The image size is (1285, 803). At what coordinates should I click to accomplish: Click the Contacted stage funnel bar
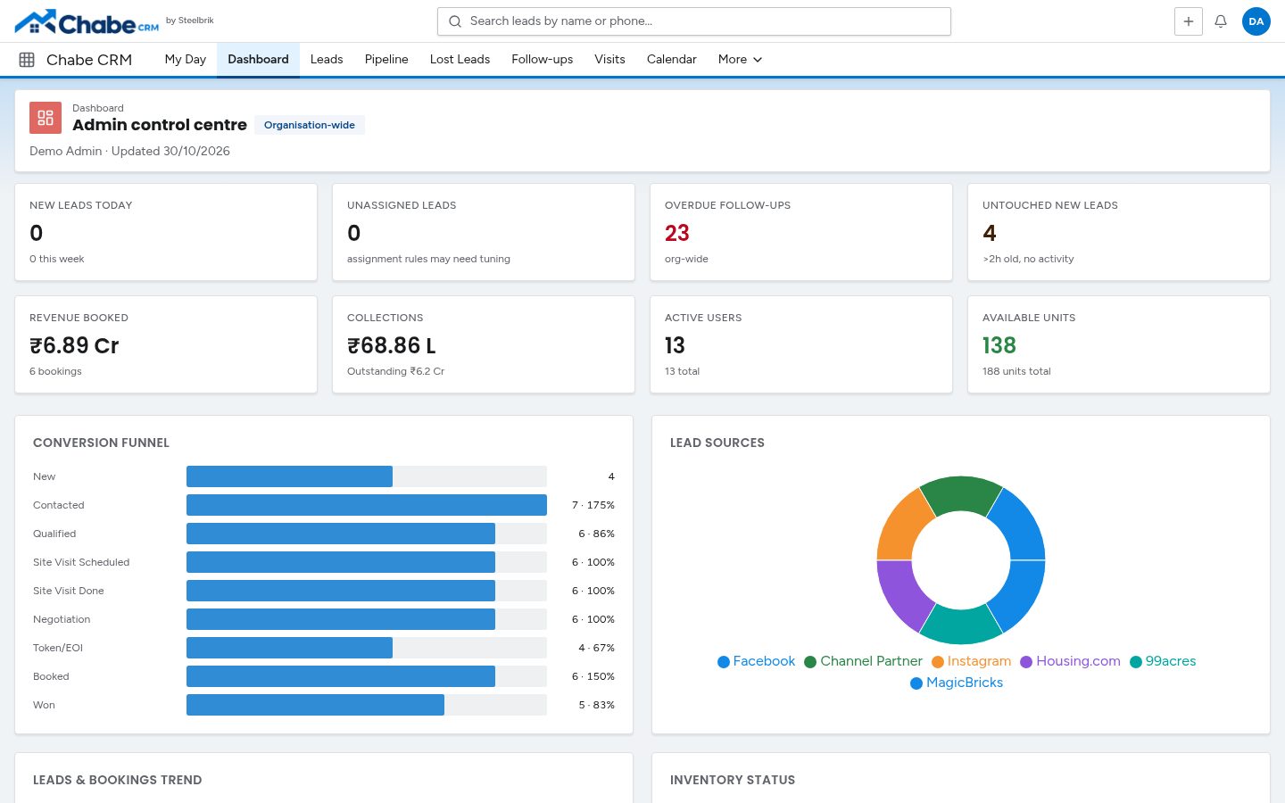click(367, 505)
